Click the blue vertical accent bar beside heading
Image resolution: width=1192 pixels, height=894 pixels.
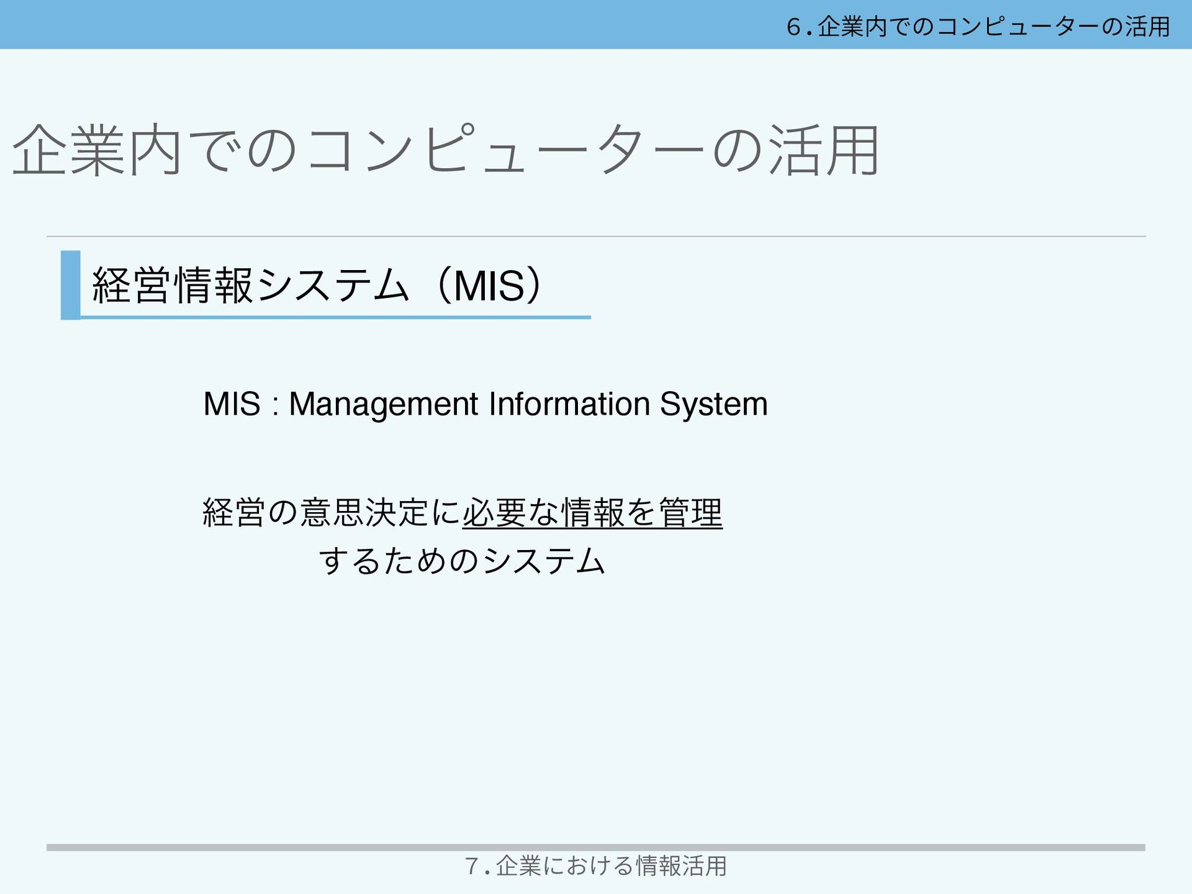[70, 285]
